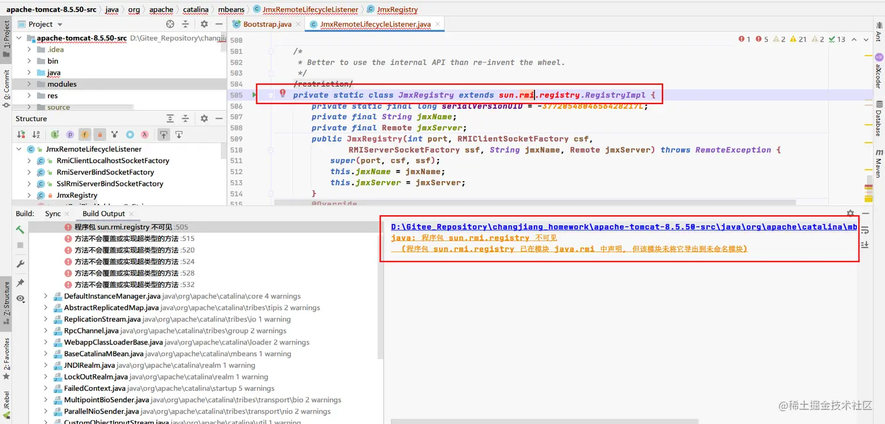
Task: Open build view options eye icon
Action: (x=20, y=298)
